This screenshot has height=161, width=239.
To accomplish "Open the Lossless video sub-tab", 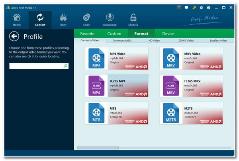I will click(218, 41).
